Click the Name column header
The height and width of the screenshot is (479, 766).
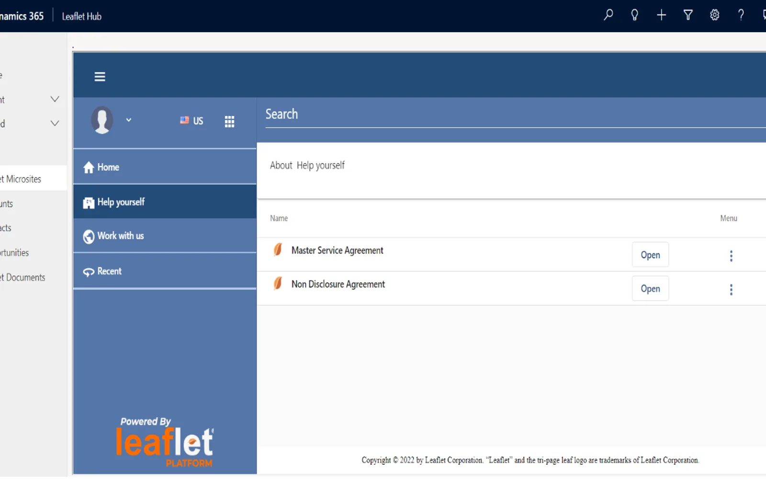click(279, 218)
